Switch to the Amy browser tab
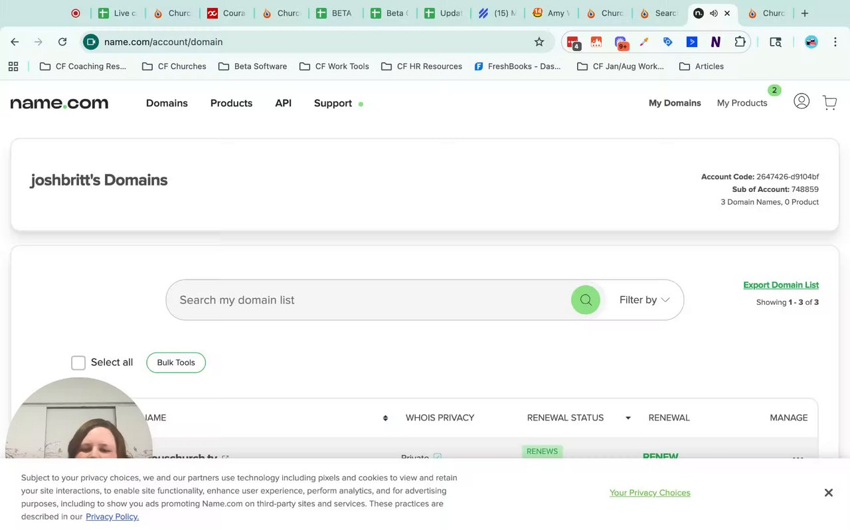The height and width of the screenshot is (530, 850). [551, 13]
